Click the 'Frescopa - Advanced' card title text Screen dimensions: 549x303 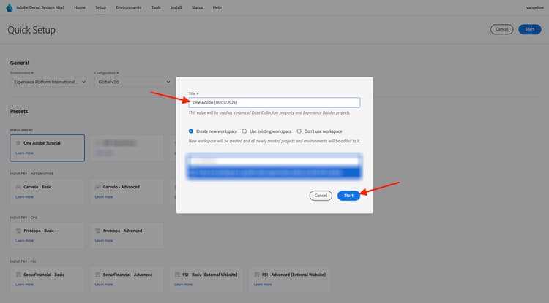pos(122,231)
